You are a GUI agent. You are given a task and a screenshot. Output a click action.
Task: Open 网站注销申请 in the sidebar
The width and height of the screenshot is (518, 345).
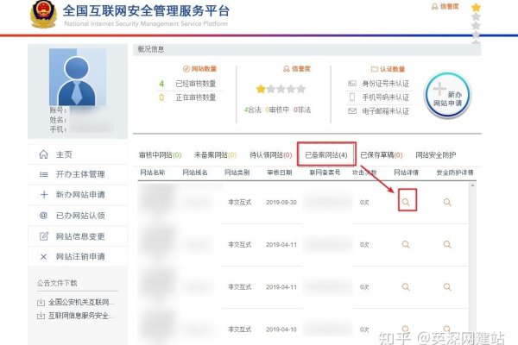[78, 256]
